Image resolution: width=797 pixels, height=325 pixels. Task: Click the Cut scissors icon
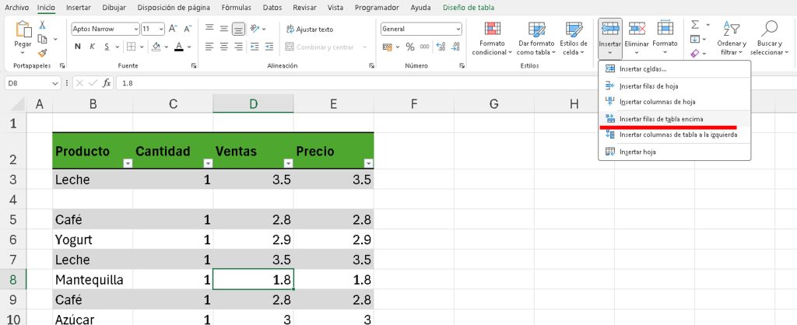pyautogui.click(x=42, y=24)
